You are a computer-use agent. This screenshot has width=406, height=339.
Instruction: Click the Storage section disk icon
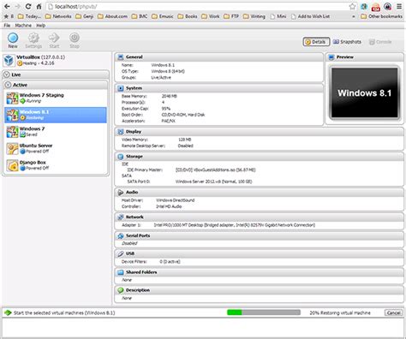(x=121, y=157)
